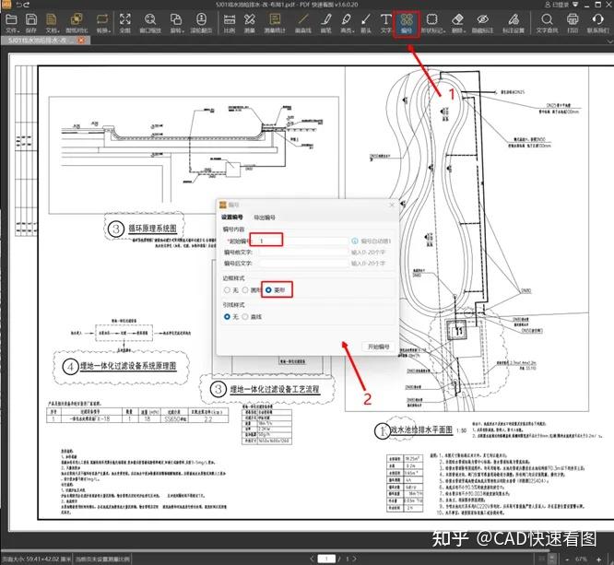The width and height of the screenshot is (614, 565).
Task: Open the drawing compare tool
Action: [x=77, y=23]
